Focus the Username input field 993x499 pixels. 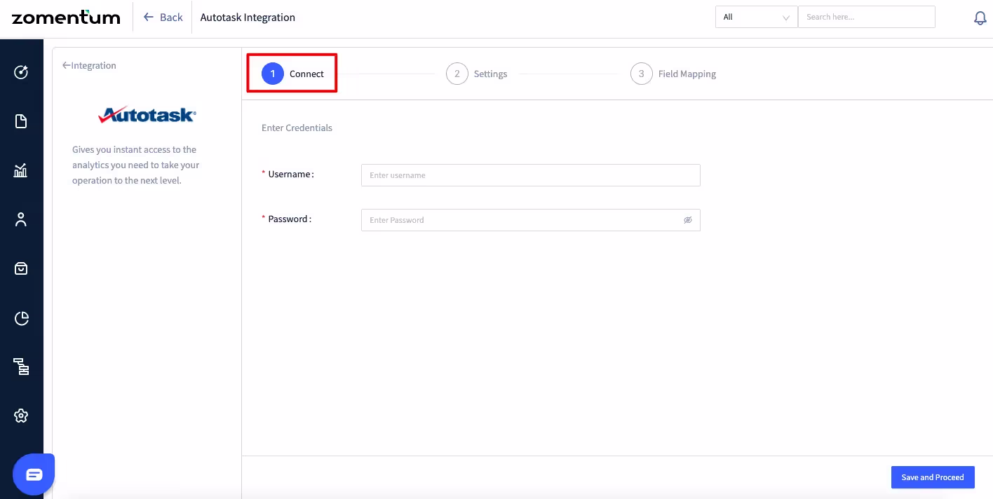click(531, 175)
